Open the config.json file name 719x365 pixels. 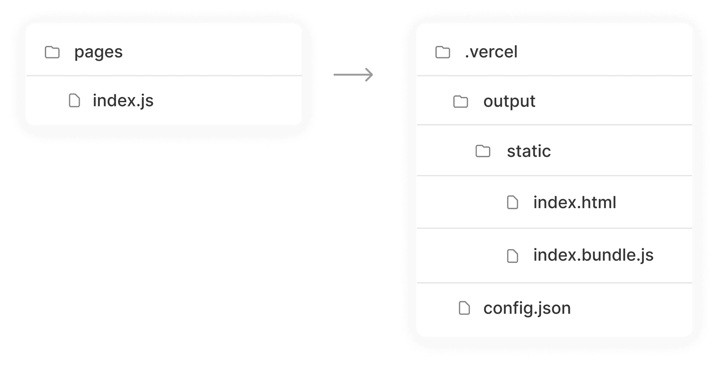point(527,308)
